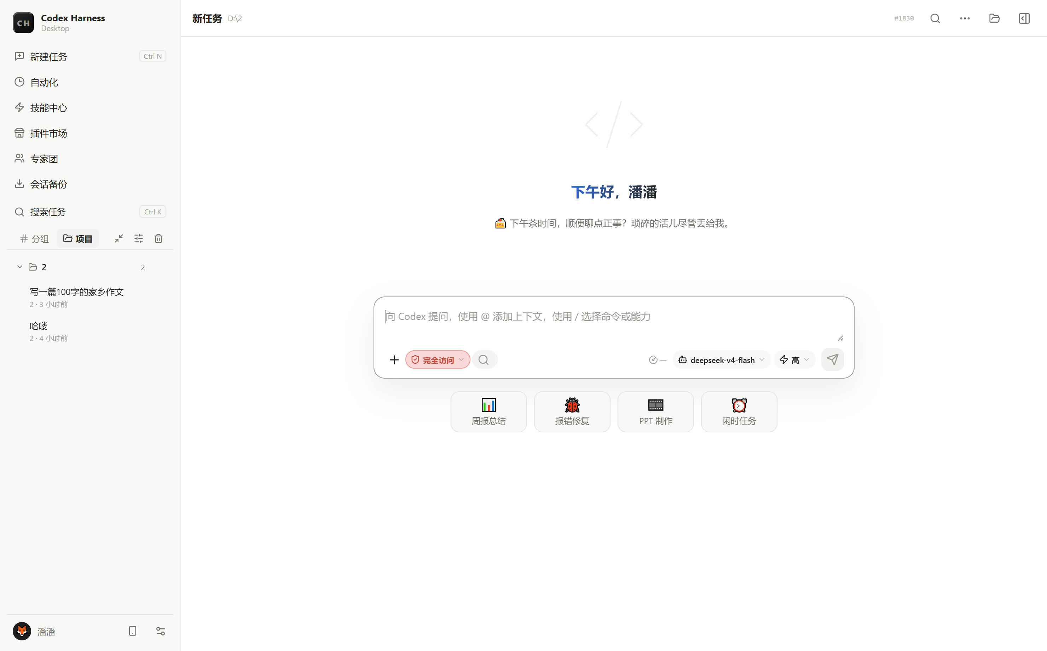Open the 完全访问 permission dropdown
1047x651 pixels.
pyautogui.click(x=437, y=360)
